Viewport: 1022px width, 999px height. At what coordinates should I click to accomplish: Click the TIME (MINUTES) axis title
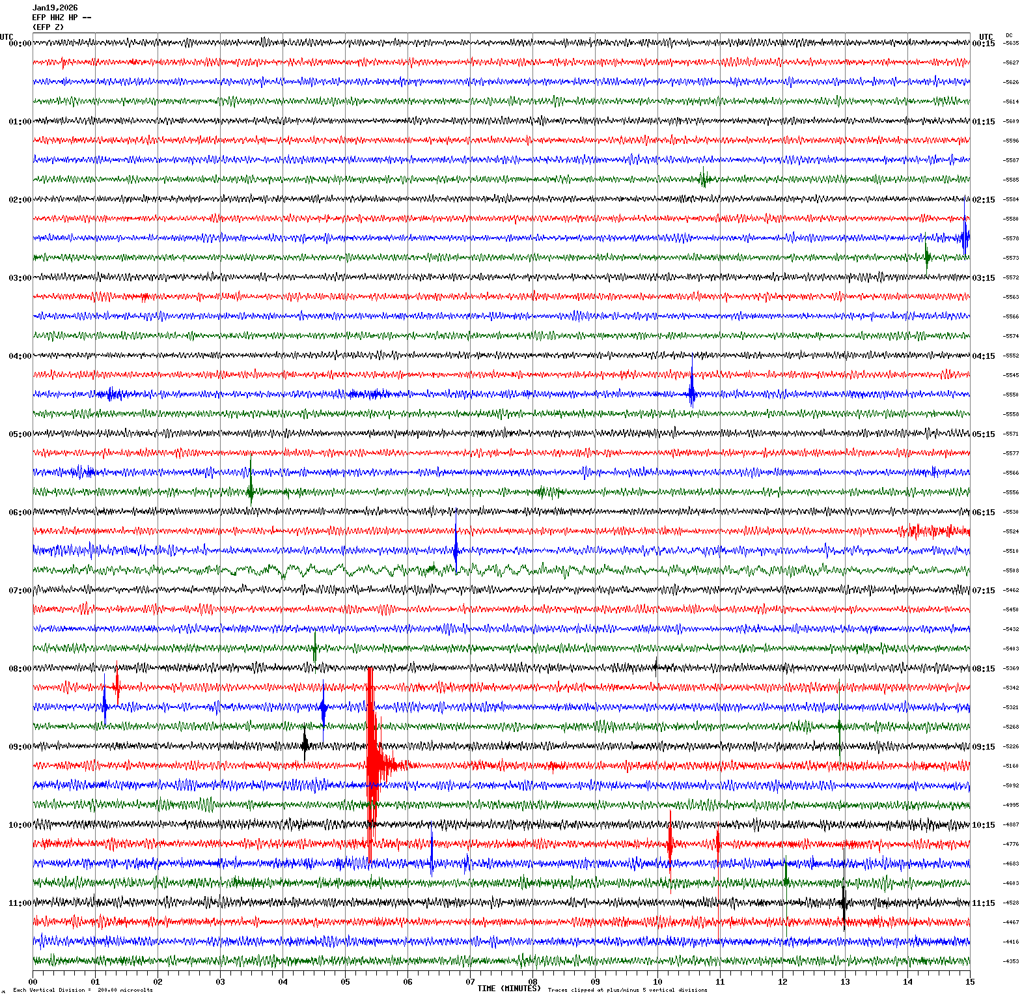[x=508, y=989]
